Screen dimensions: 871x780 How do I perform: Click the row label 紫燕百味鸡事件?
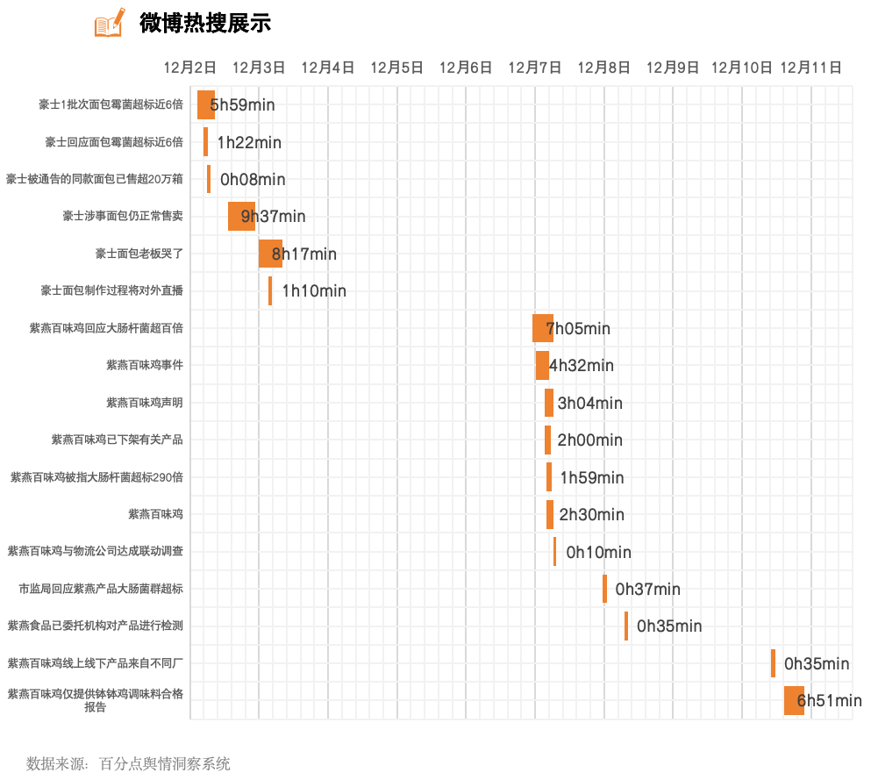[x=145, y=365]
